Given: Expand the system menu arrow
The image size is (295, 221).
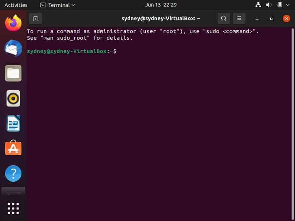Looking at the screenshot, I should [x=288, y=5].
